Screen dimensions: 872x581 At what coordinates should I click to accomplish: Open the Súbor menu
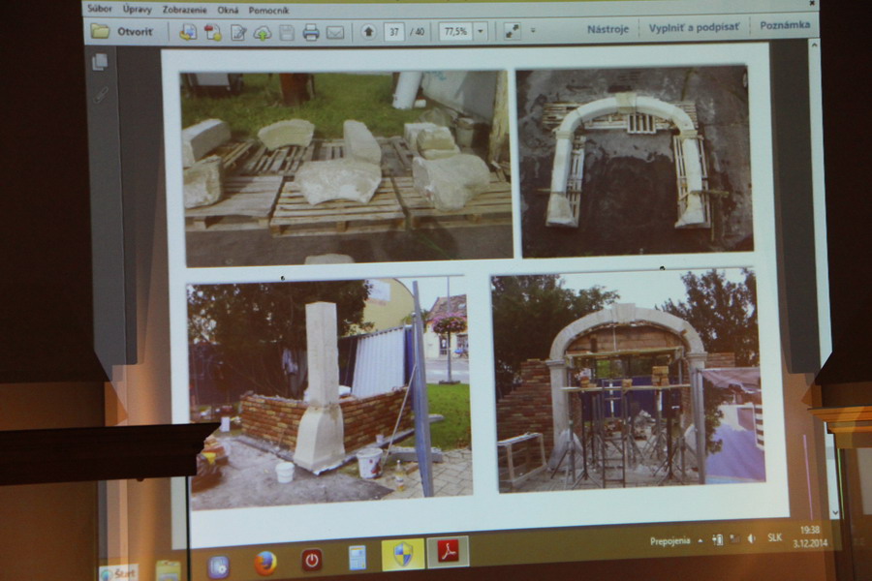(x=100, y=9)
